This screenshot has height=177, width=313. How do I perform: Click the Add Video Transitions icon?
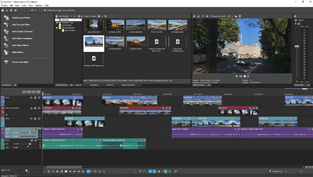6,38
